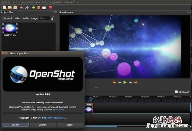Screen dimensions: 192x131
Task: Fast forward the video preview
Action: click(130, 82)
